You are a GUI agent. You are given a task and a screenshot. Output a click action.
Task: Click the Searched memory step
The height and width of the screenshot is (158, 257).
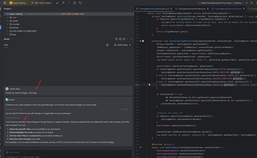tap(13, 118)
